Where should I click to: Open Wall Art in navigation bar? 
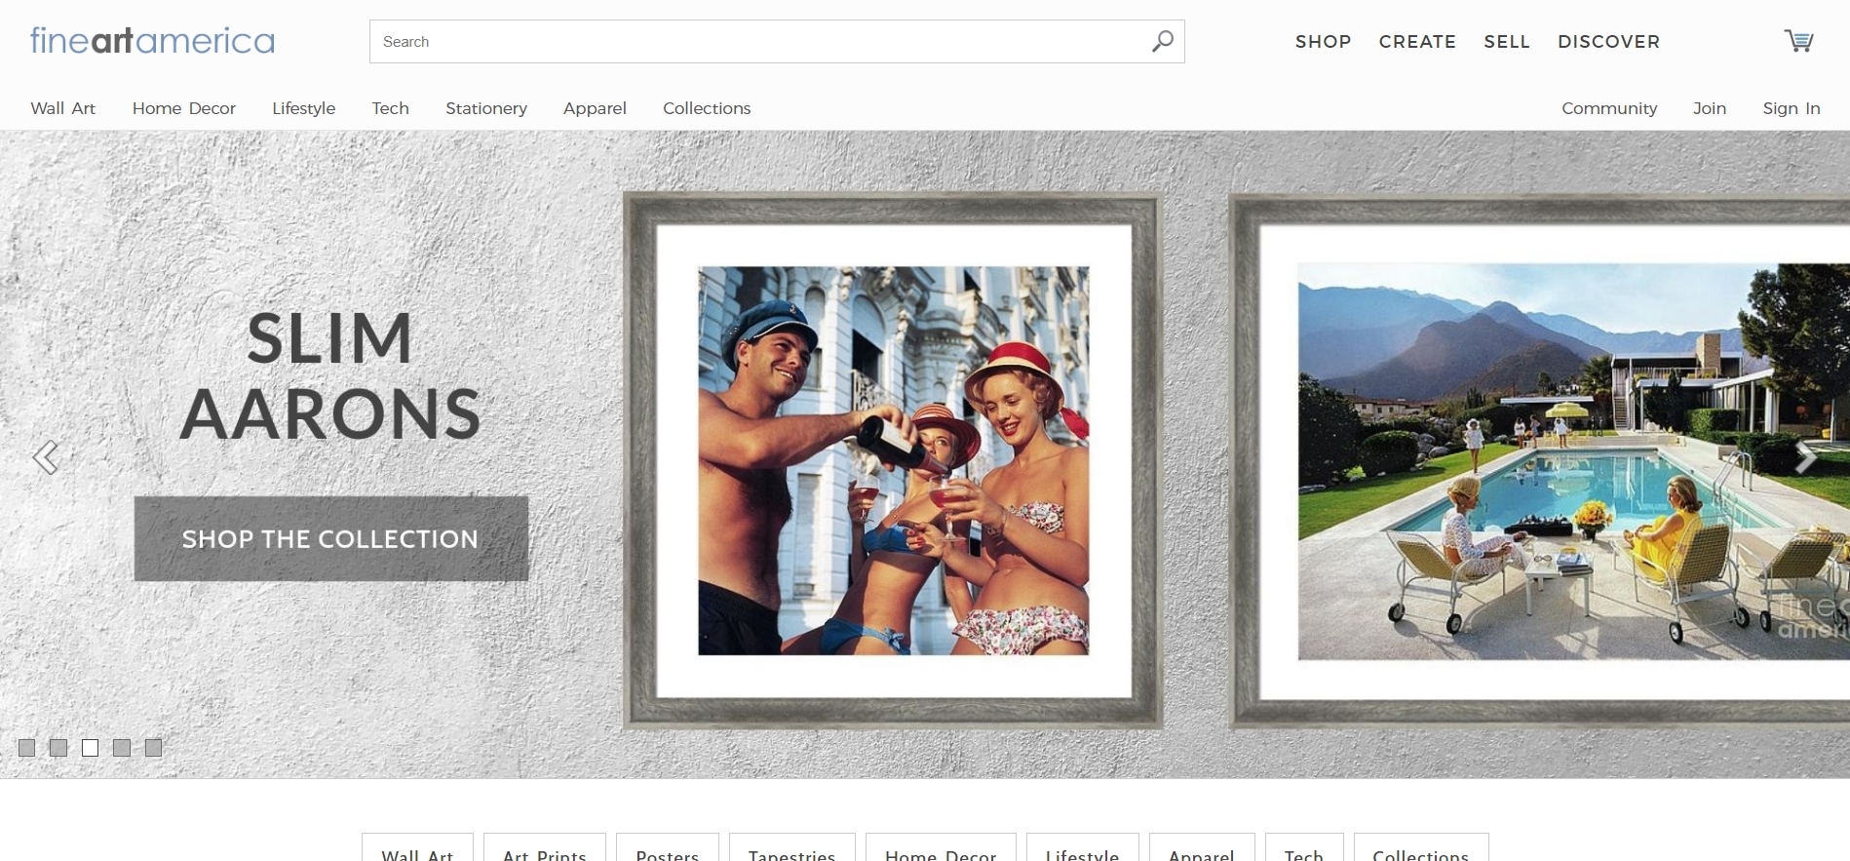pyautogui.click(x=63, y=108)
